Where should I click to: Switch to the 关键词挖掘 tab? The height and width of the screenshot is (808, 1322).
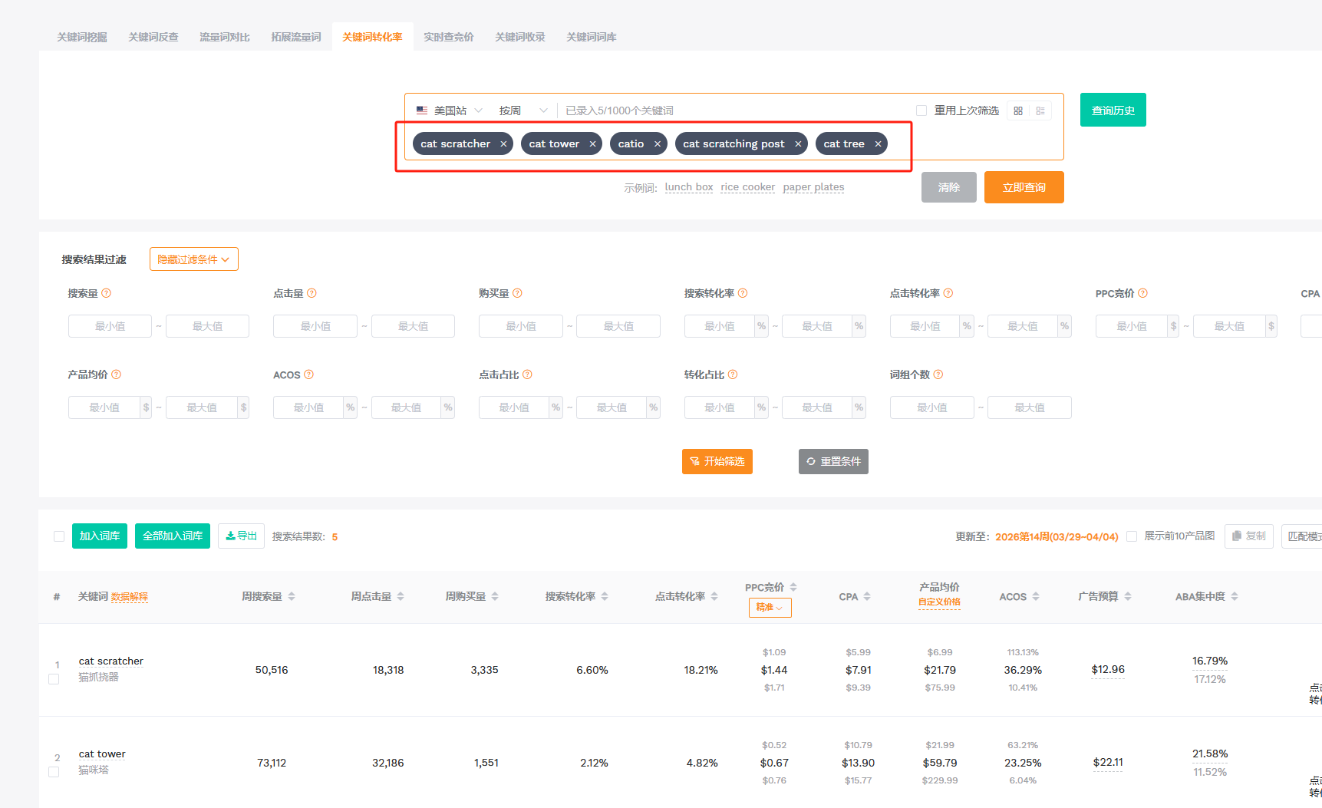point(82,37)
